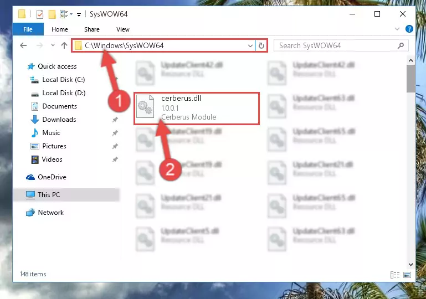Click the Search SysWOW64 box
Screen dimensions: 426x299
pyautogui.click(x=341, y=45)
